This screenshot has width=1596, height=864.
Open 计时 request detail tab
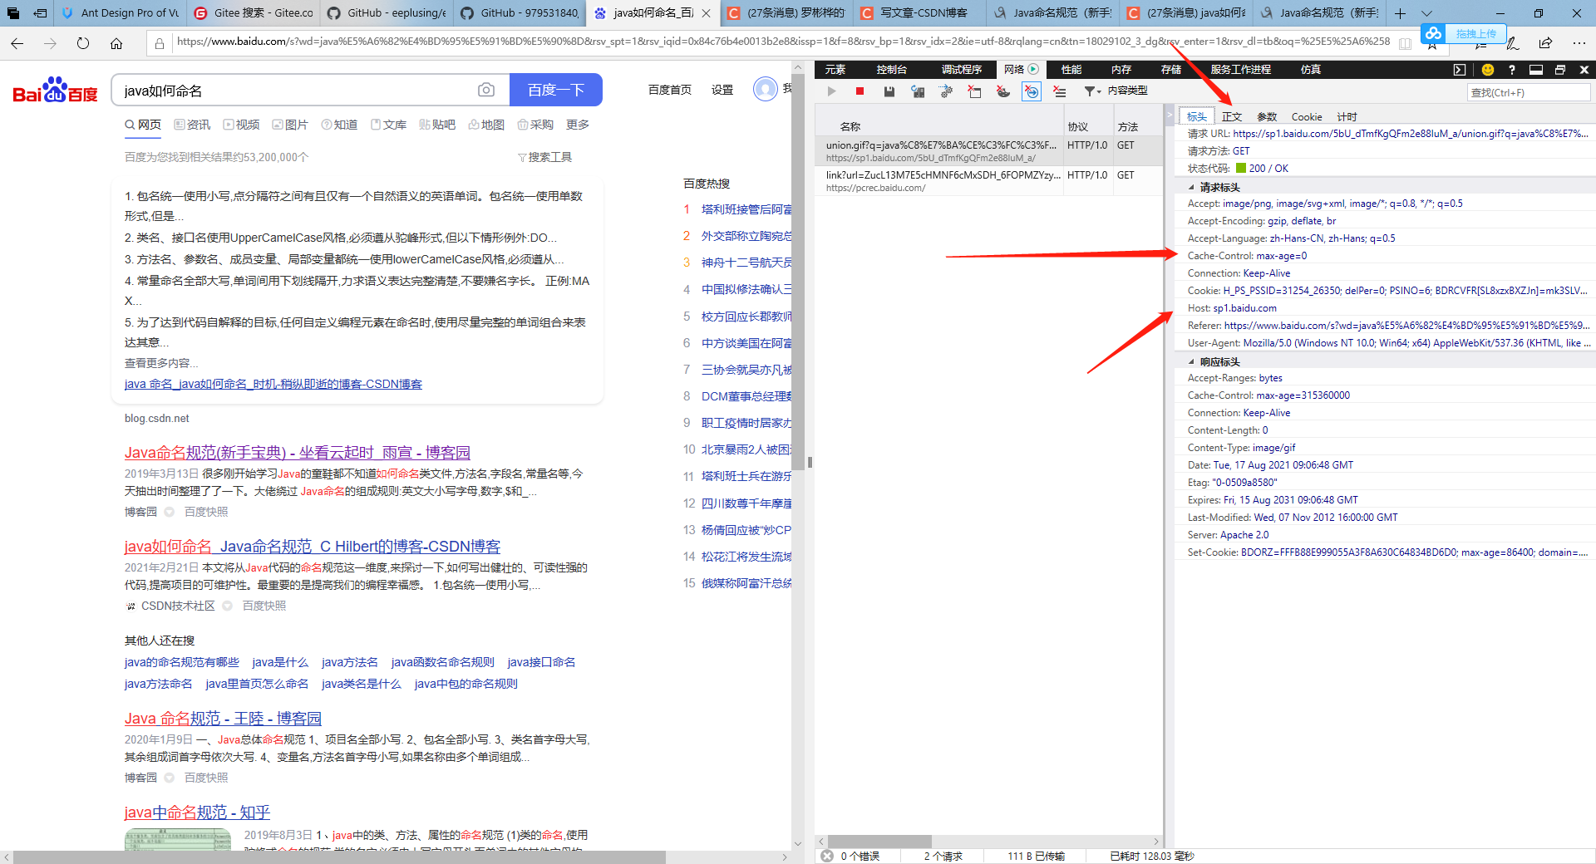[x=1346, y=117]
